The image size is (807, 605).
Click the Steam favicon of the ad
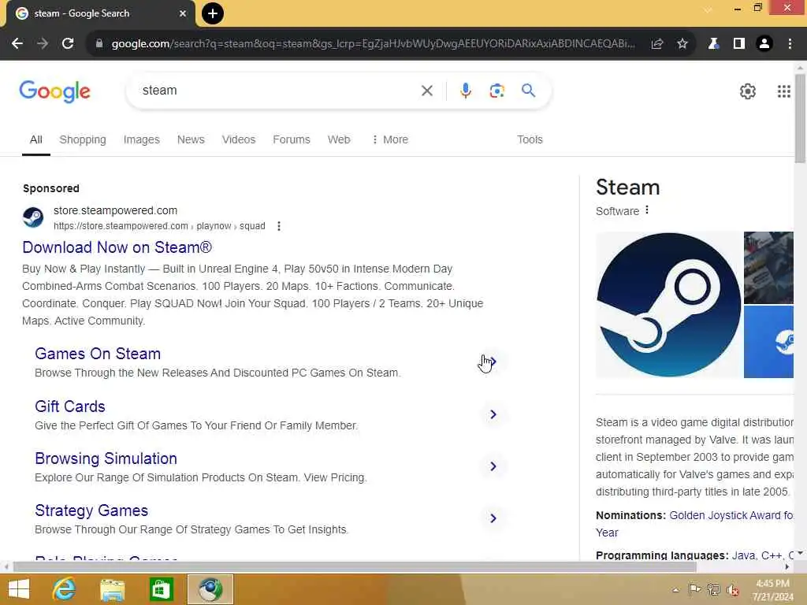click(33, 217)
